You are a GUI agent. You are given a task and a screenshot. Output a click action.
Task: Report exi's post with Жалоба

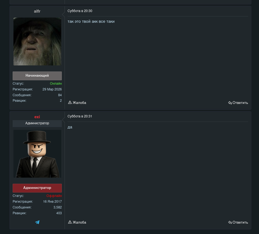[77, 222]
